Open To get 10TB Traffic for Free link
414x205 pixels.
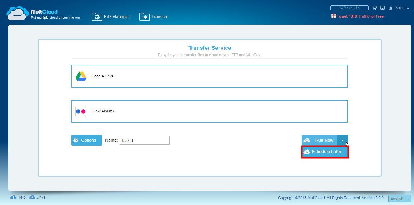[x=360, y=16]
